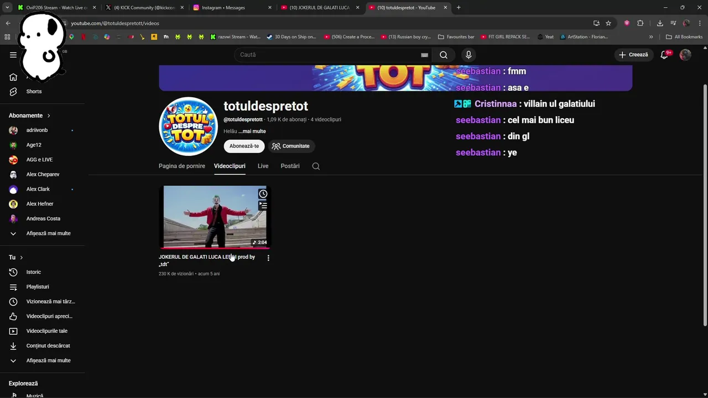The height and width of the screenshot is (398, 708).
Task: Open video three-dot action menu
Action: tap(268, 258)
